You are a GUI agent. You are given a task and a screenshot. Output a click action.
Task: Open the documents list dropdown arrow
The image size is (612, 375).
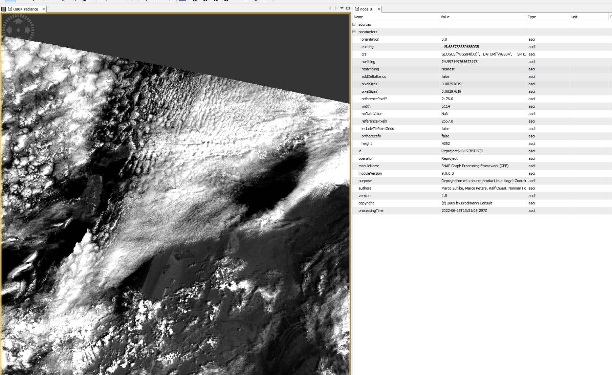(x=342, y=8)
